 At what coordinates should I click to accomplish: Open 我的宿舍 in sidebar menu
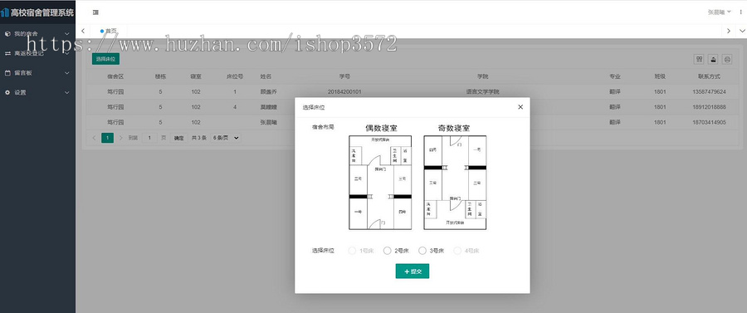[37, 34]
